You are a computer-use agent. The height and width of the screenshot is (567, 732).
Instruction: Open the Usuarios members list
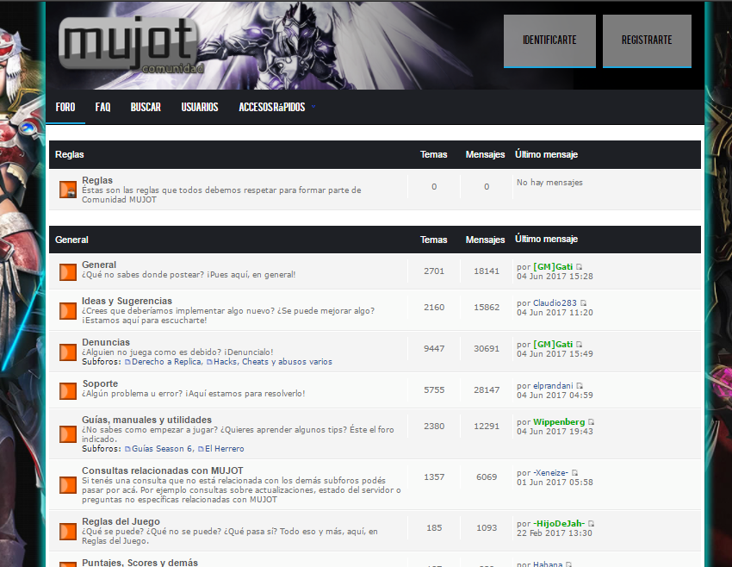[200, 108]
